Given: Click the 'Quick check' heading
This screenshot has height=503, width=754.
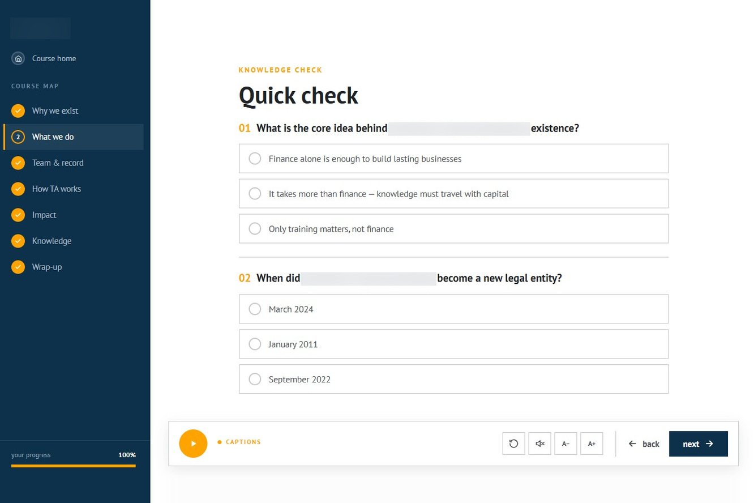Looking at the screenshot, I should [298, 95].
